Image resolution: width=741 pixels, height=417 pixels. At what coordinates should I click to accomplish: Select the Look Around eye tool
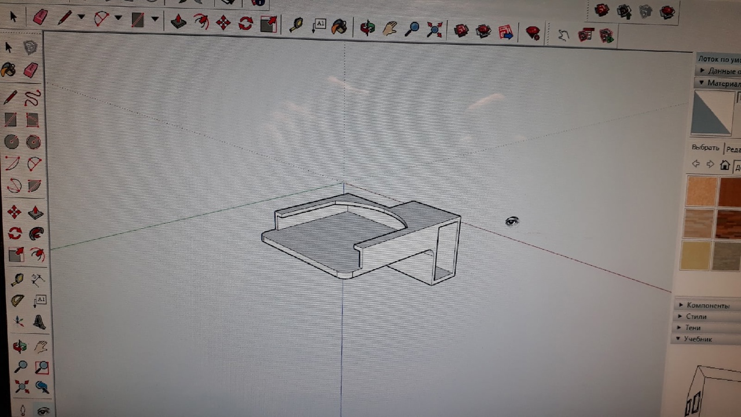coord(43,411)
